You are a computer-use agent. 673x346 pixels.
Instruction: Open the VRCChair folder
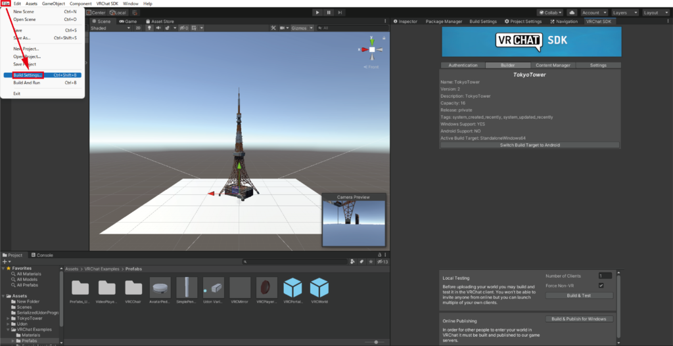click(x=133, y=291)
